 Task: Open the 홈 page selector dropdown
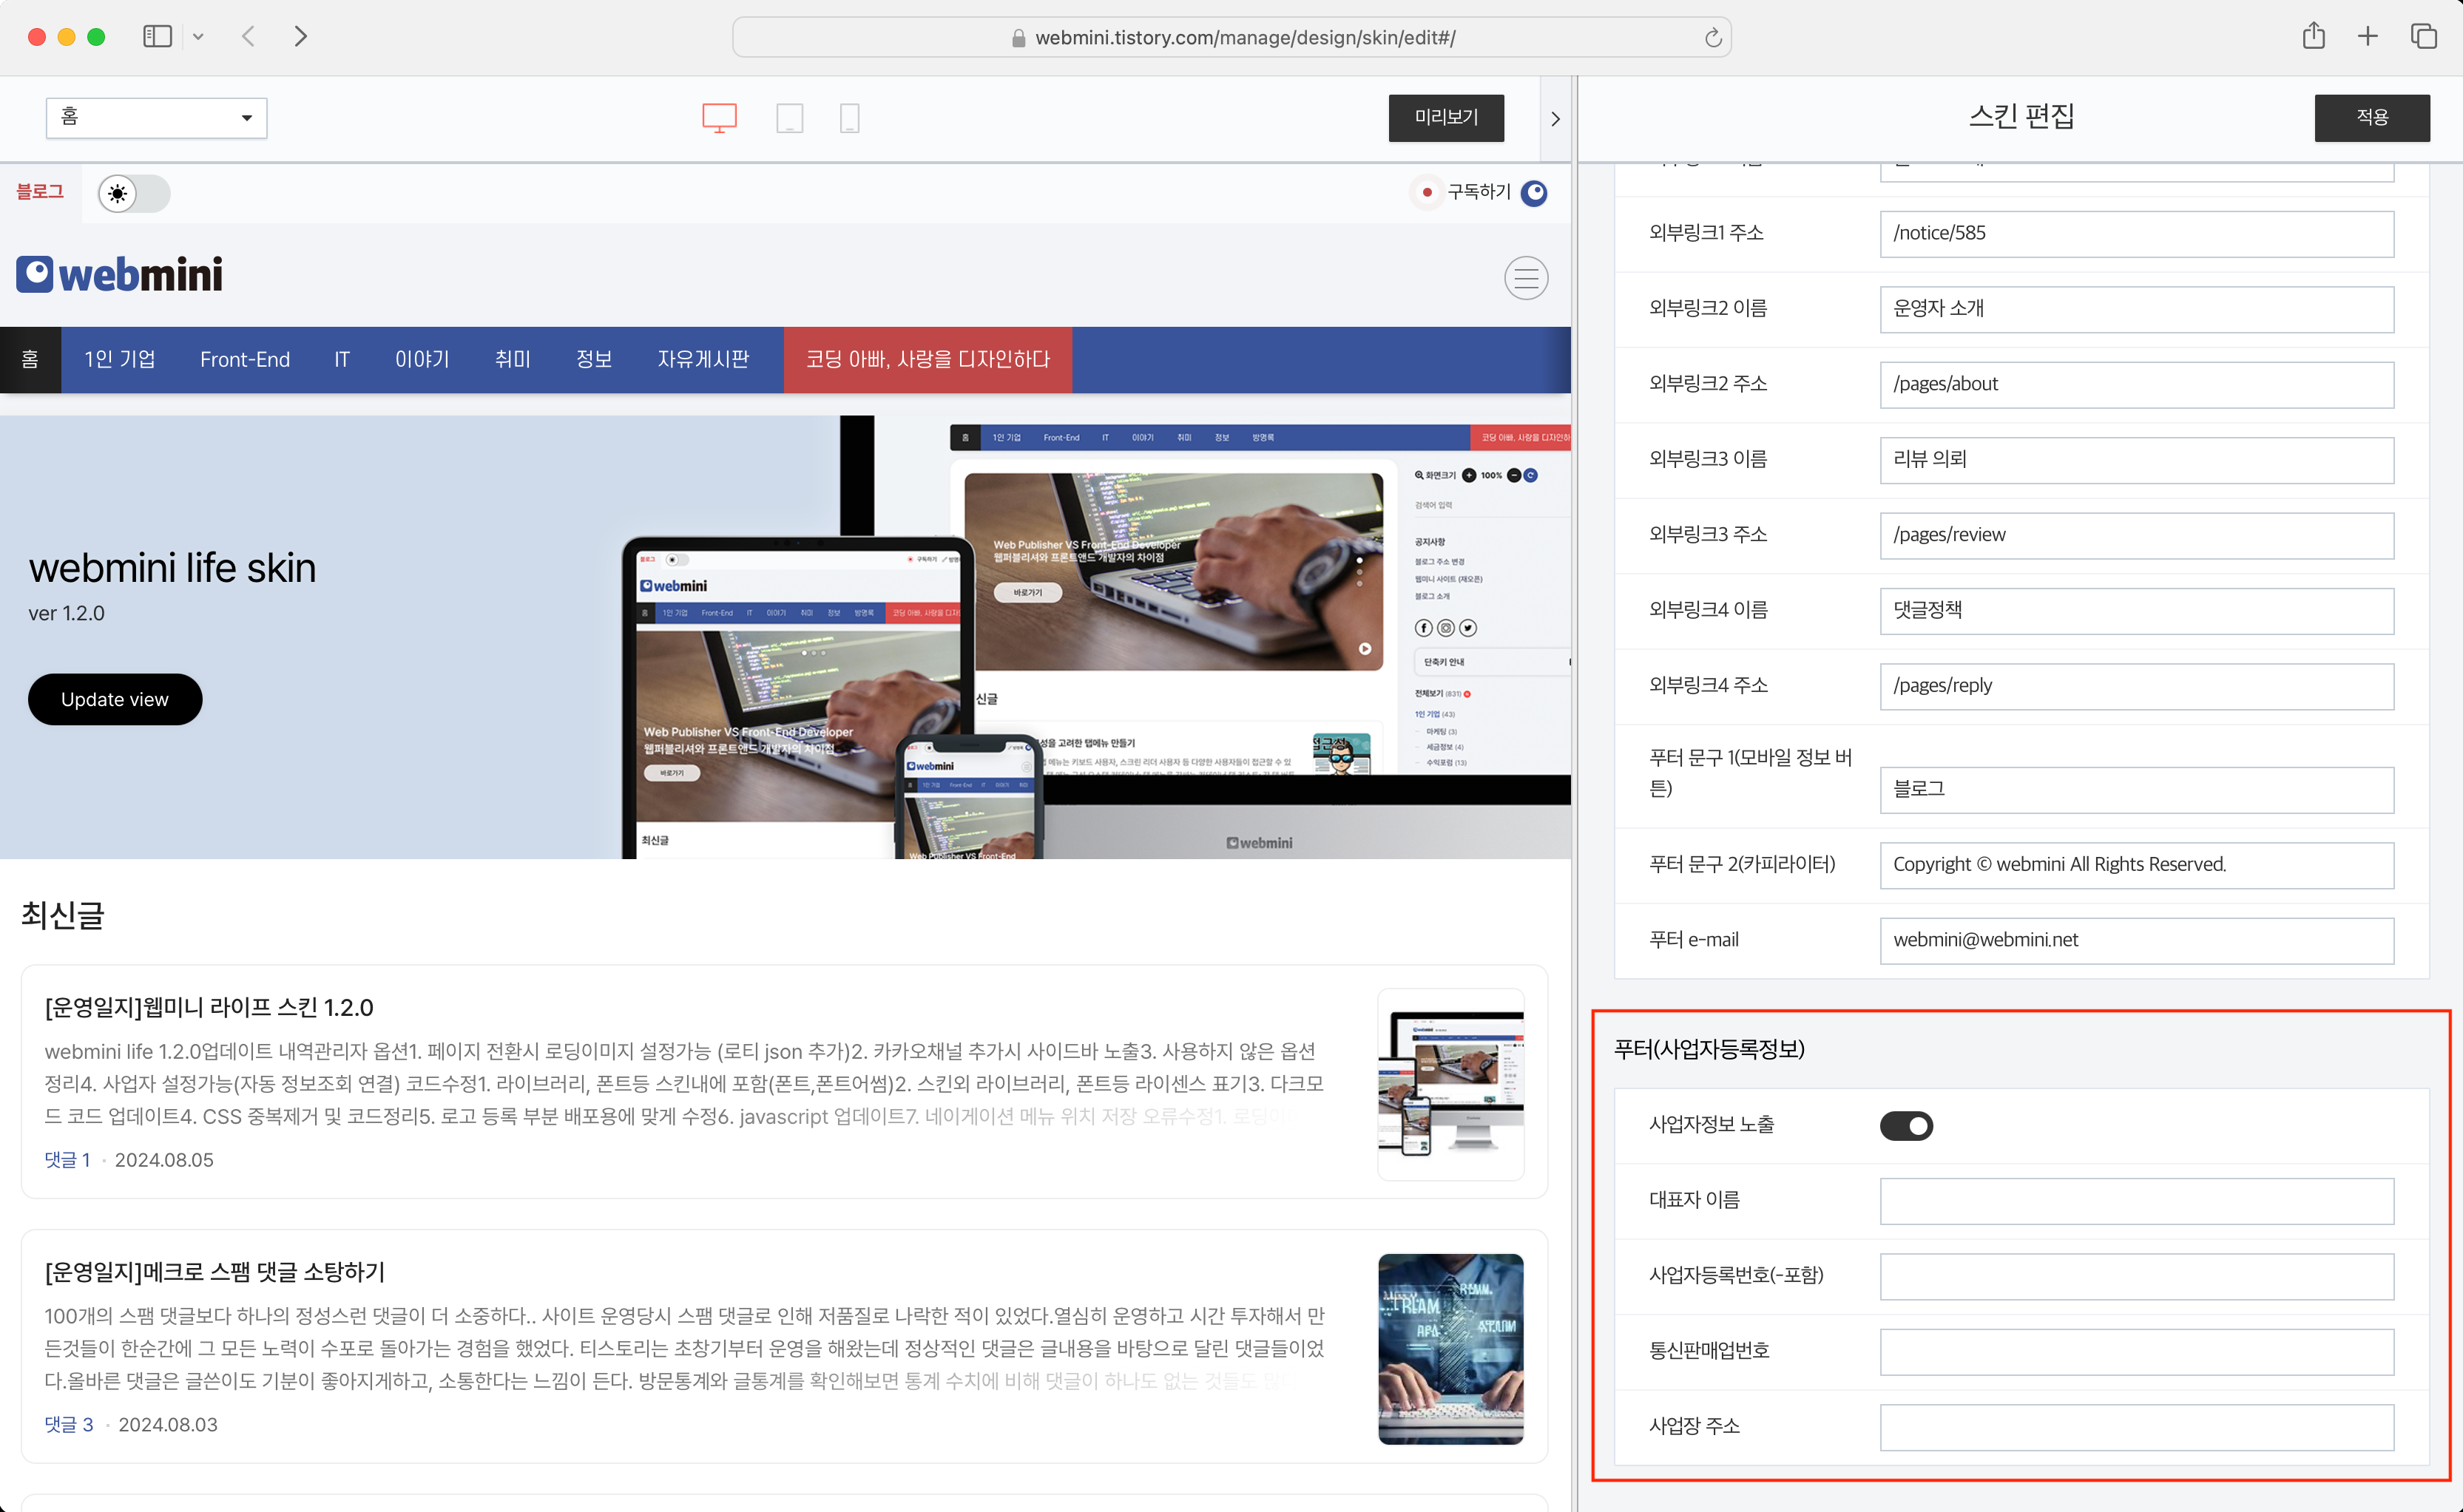pyautogui.click(x=156, y=118)
